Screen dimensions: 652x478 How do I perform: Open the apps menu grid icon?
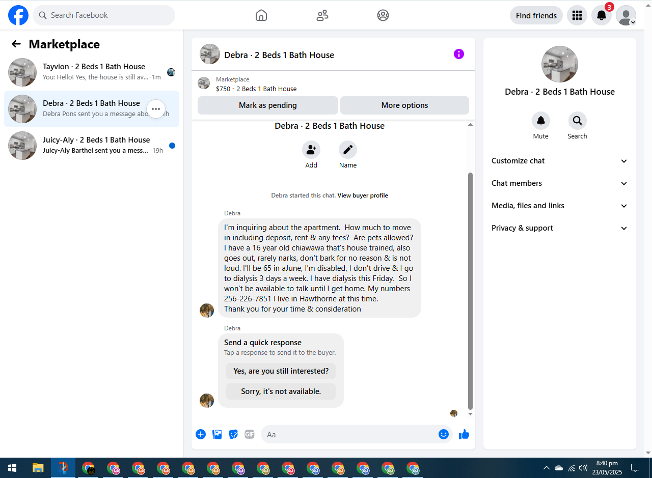(577, 15)
